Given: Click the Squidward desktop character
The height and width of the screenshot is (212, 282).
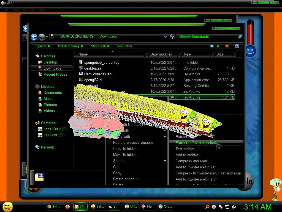Looking at the screenshot, I should pyautogui.click(x=276, y=189).
